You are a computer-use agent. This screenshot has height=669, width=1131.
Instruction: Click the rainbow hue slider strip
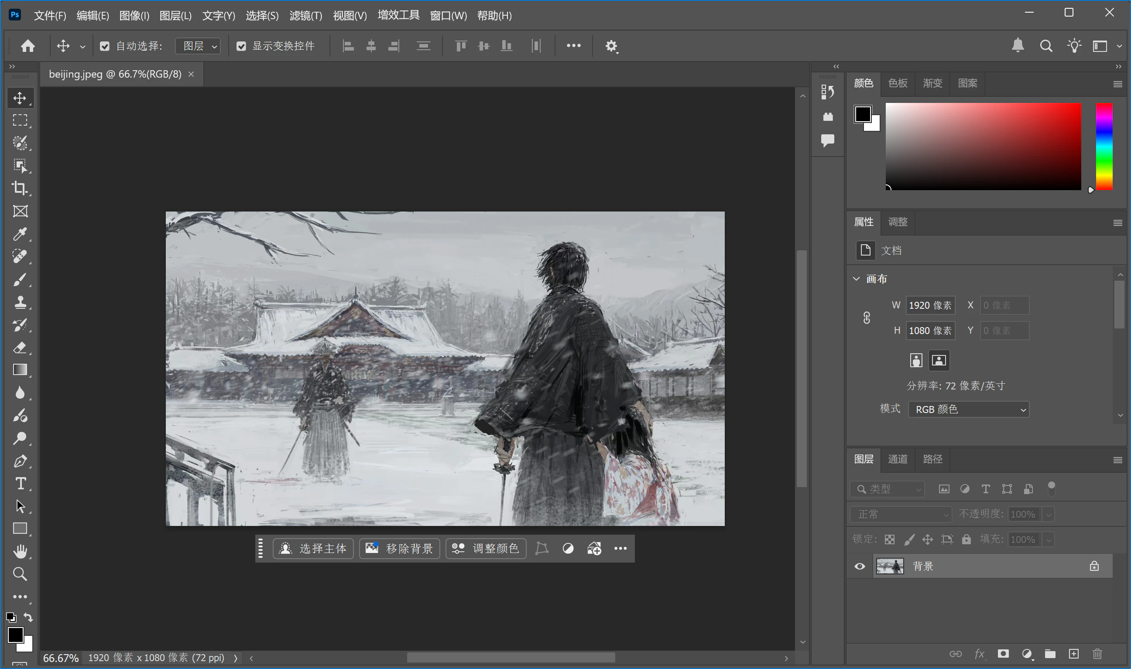coord(1104,147)
